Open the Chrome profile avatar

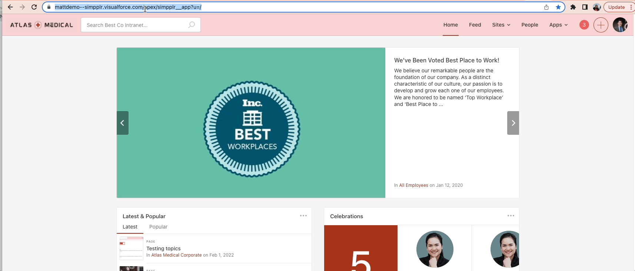point(597,7)
